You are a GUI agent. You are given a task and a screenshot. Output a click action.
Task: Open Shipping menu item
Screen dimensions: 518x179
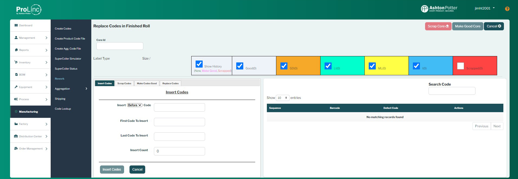click(x=60, y=99)
